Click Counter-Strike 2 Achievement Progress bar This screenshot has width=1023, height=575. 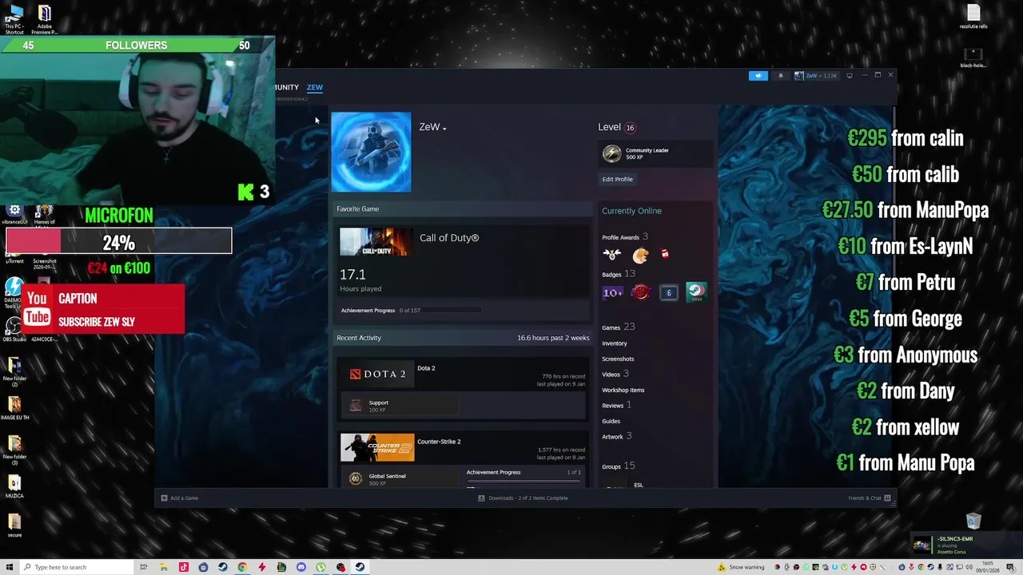click(x=523, y=482)
